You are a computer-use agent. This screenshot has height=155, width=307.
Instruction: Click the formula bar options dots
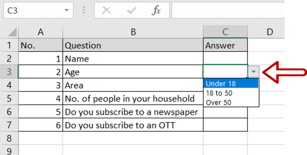click(84, 10)
